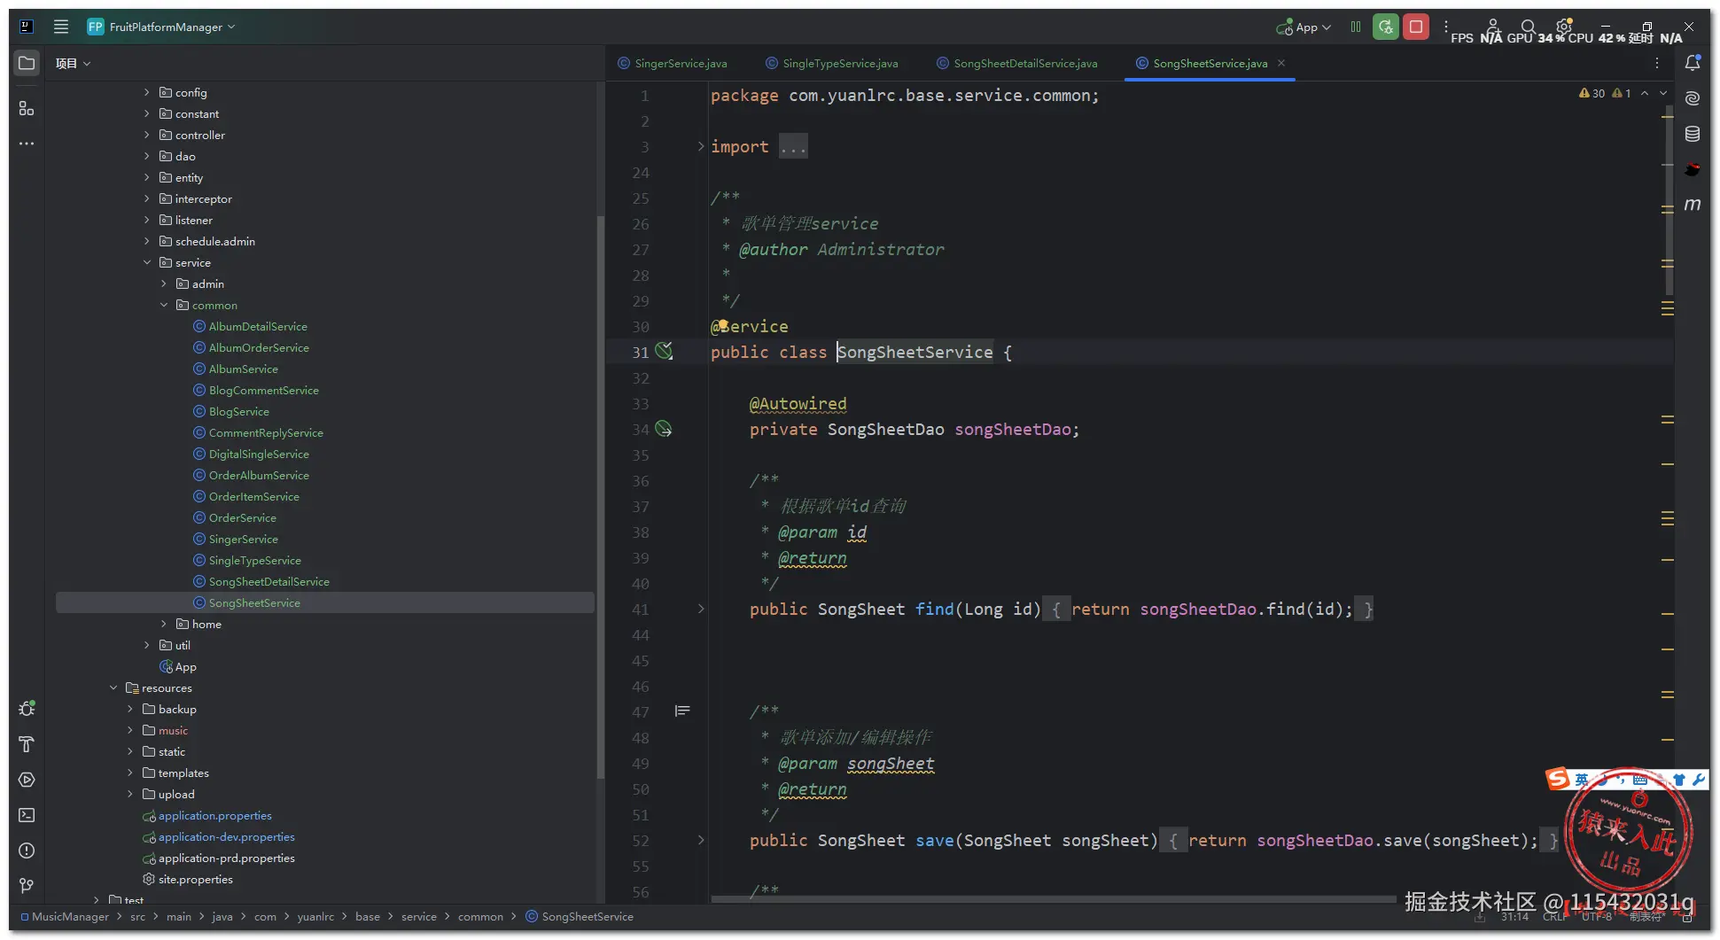Open the 项目 view selector dropdown
Image resolution: width=1720 pixels, height=940 pixels.
(x=73, y=63)
